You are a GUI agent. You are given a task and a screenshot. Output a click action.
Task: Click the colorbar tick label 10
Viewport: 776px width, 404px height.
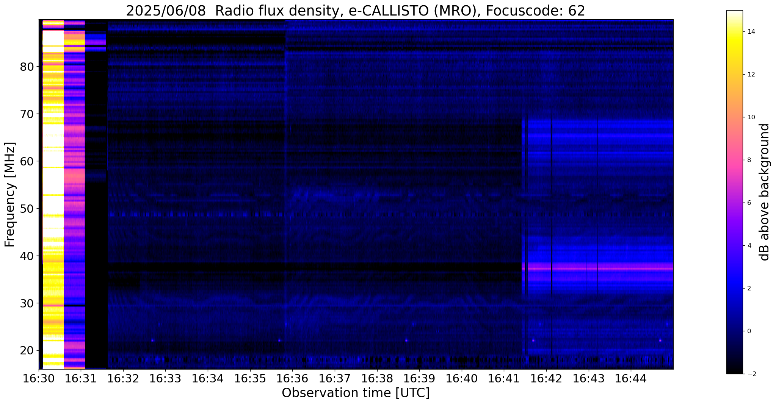click(751, 117)
